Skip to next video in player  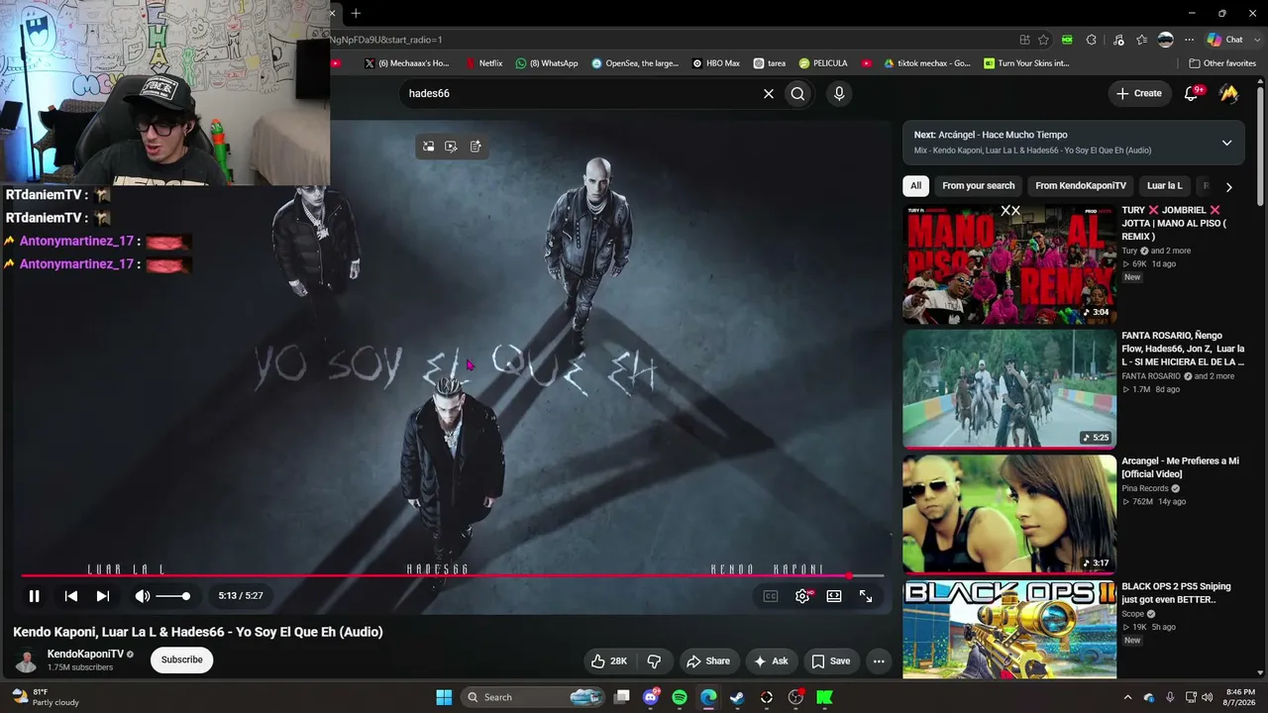click(103, 596)
